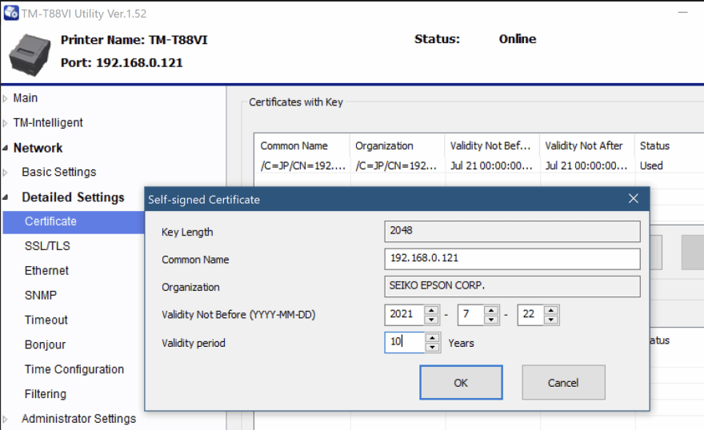Expand the Main tree node

[x=5, y=98]
